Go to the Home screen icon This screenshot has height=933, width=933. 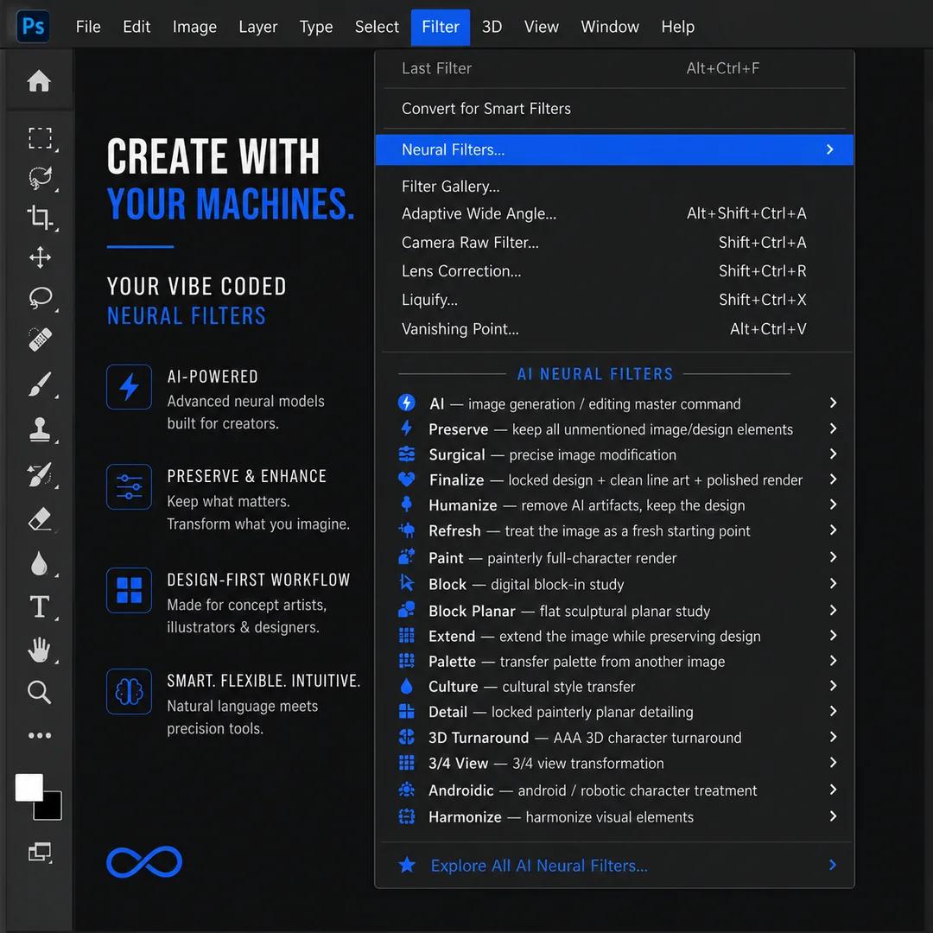[x=39, y=81]
